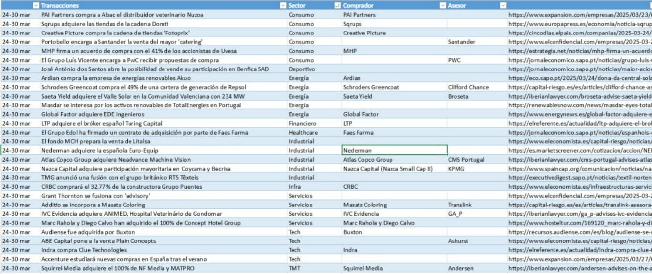Select 'Additio se incorpora a Masats' cell
Image resolution: width=652 pixels, height=274 pixels.
(x=163, y=205)
